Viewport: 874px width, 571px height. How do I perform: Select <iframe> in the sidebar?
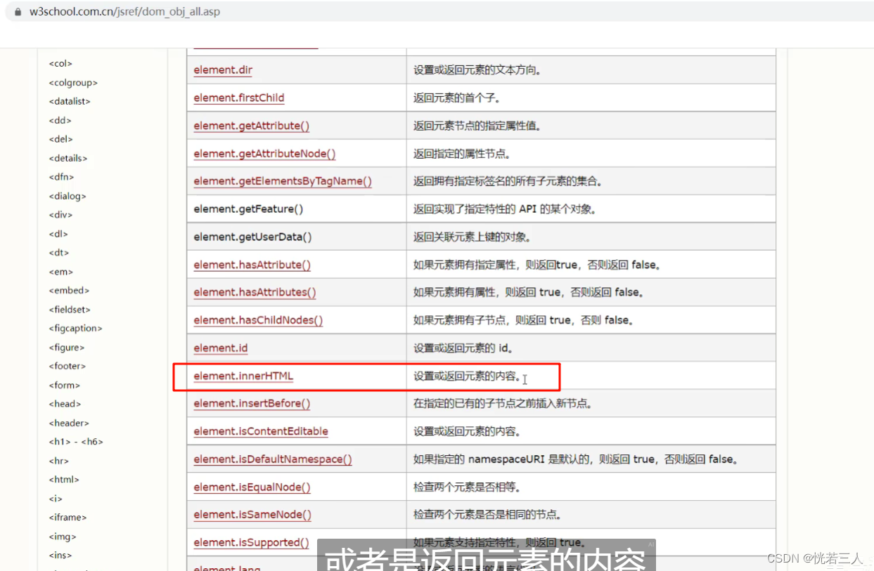tap(68, 517)
